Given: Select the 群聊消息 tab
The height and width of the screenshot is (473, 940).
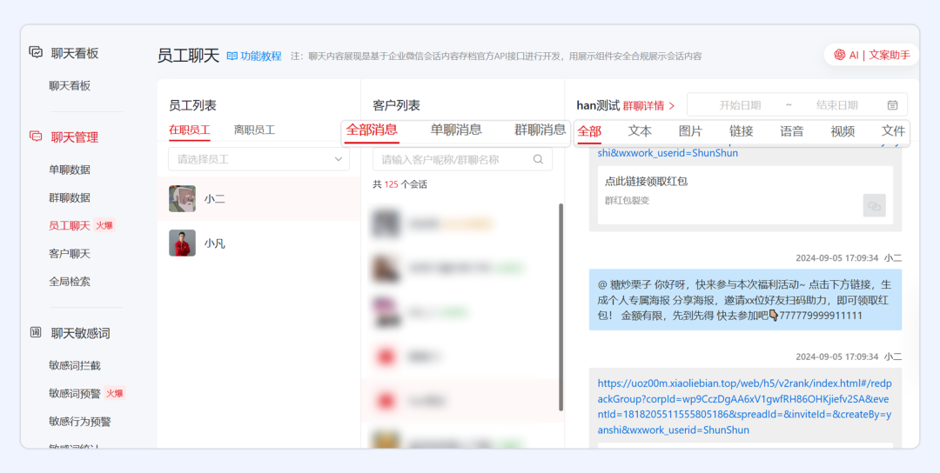Looking at the screenshot, I should (x=540, y=130).
